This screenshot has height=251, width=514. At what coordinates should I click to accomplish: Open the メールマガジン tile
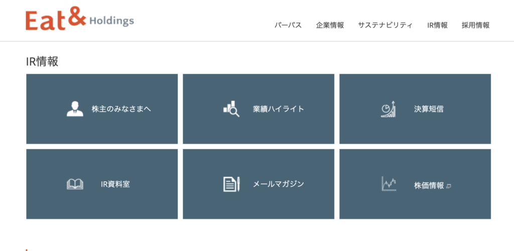pyautogui.click(x=259, y=184)
